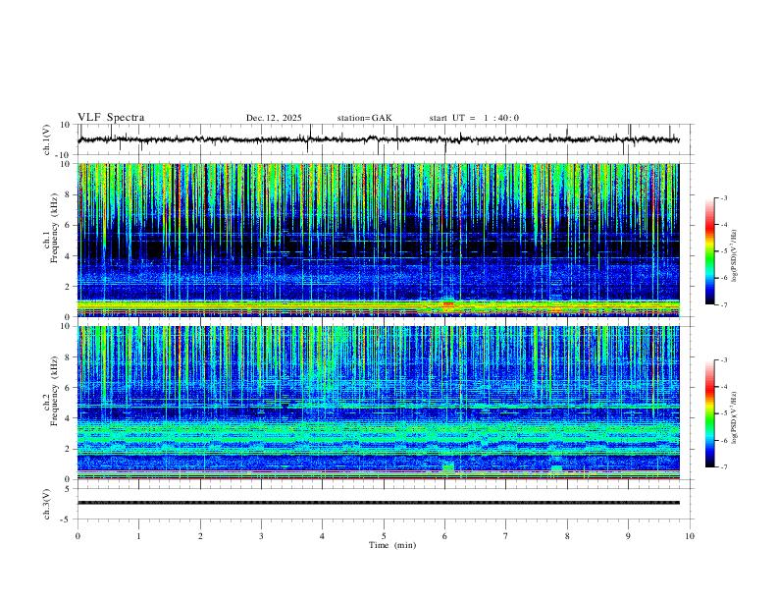Click the "4" tick on ch.2 frequency axis
The width and height of the screenshot is (777, 601).
(x=69, y=418)
